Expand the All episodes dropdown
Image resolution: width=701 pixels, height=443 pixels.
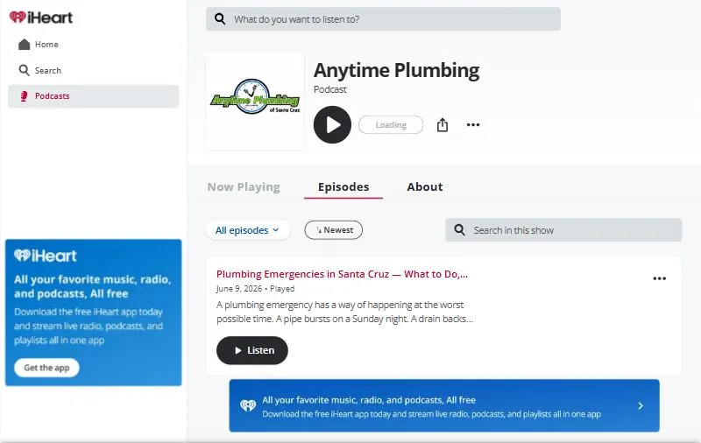point(248,230)
